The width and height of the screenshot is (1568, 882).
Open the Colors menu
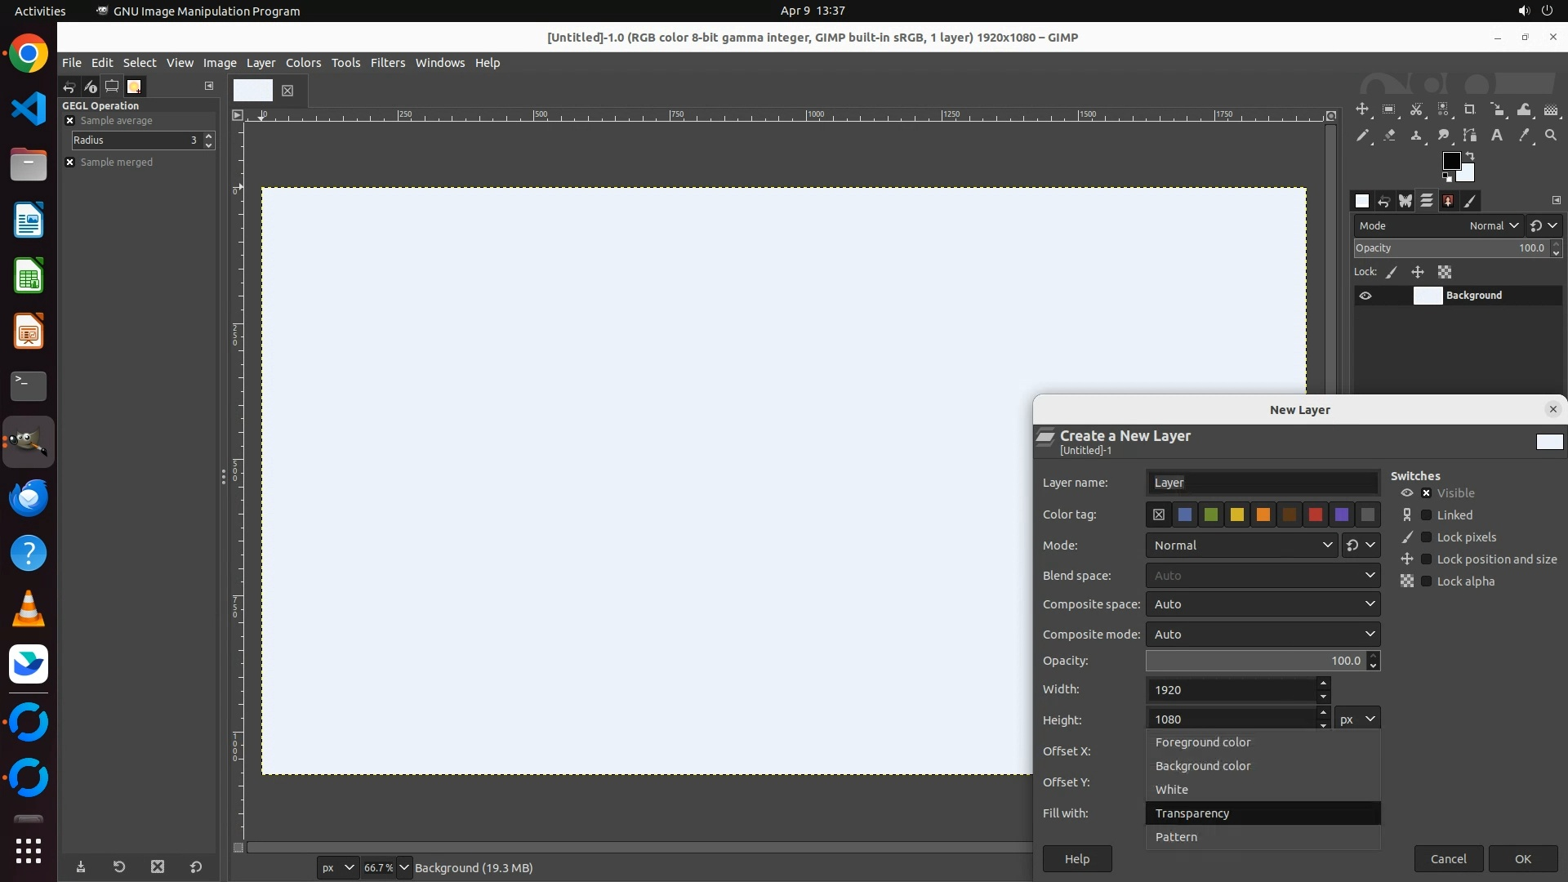coord(303,63)
